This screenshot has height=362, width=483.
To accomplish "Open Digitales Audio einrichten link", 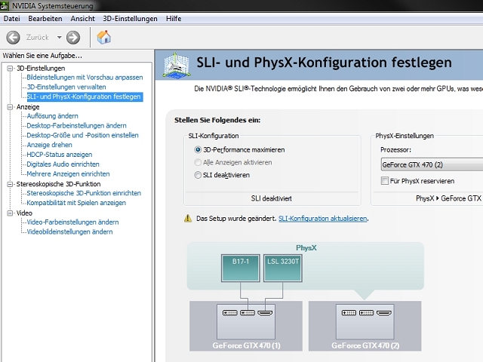I will [63, 164].
